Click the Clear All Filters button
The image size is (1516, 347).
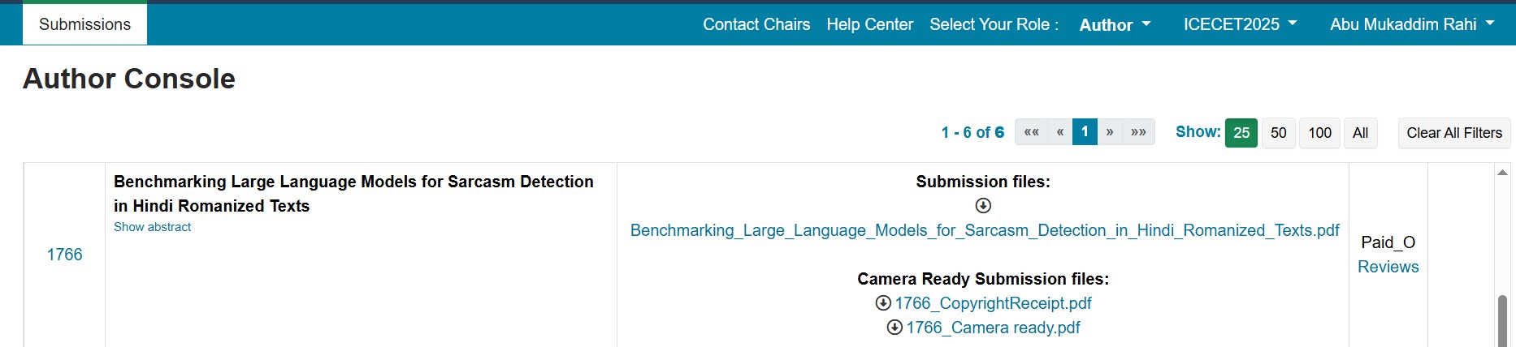click(x=1454, y=133)
